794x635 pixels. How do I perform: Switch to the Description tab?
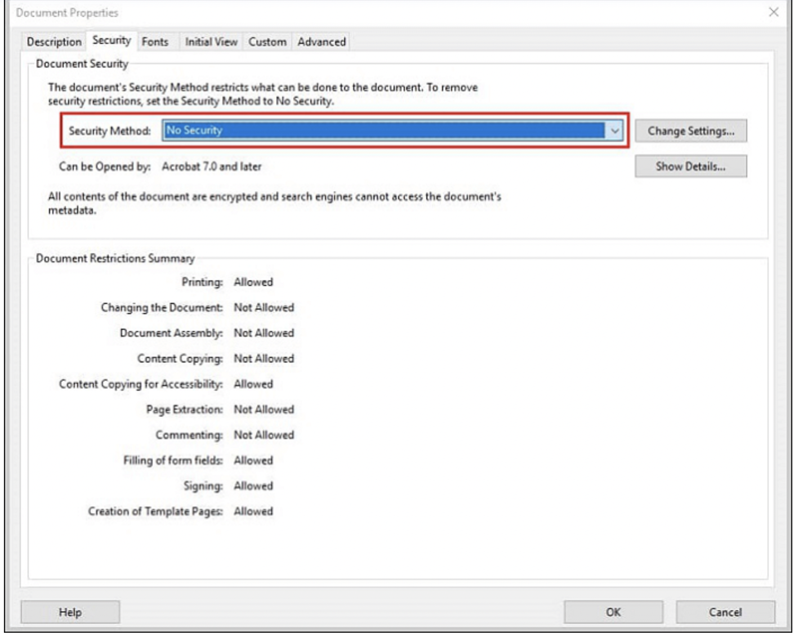tap(54, 42)
